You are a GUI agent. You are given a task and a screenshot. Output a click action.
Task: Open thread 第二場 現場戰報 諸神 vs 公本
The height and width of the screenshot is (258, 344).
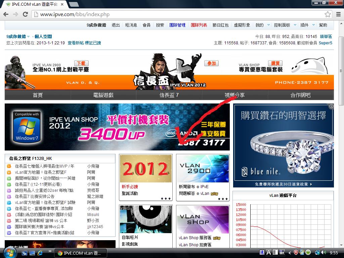[41, 220]
